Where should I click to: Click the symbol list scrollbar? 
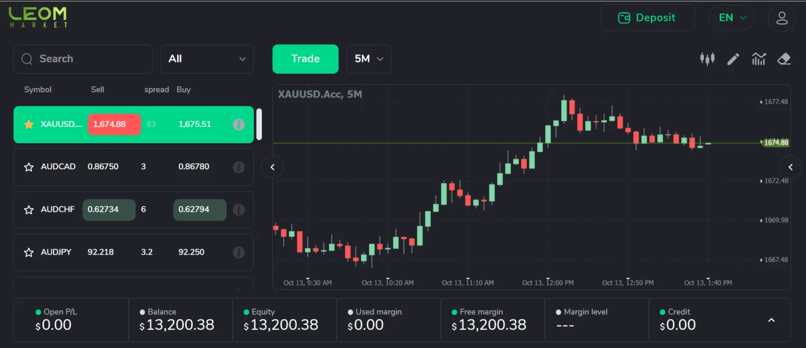(259, 124)
